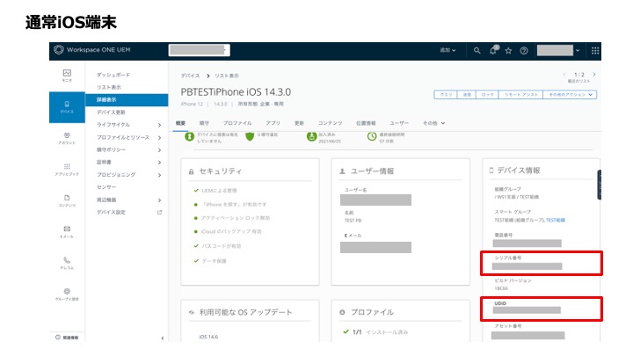Open the user account dropdown
This screenshot has height=356, width=633.
pyautogui.click(x=558, y=50)
